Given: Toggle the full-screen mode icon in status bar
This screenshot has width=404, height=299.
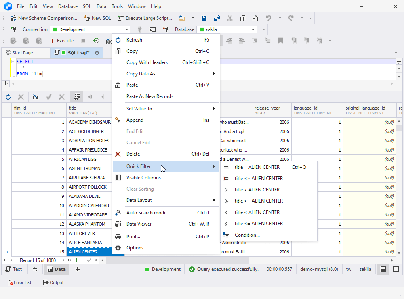Looking at the screenshot, I should coord(396,269).
